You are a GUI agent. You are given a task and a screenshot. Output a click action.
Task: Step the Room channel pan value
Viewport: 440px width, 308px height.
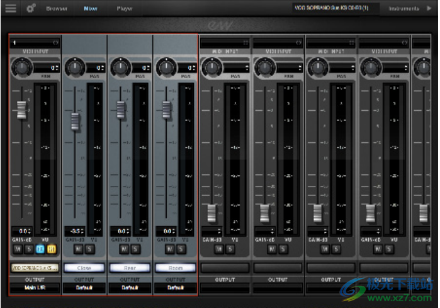tap(195, 68)
